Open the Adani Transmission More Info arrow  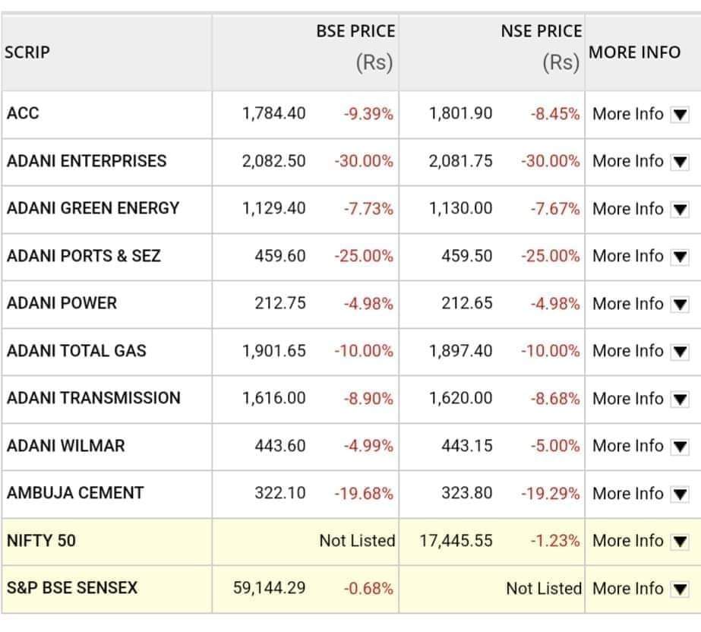point(680,400)
